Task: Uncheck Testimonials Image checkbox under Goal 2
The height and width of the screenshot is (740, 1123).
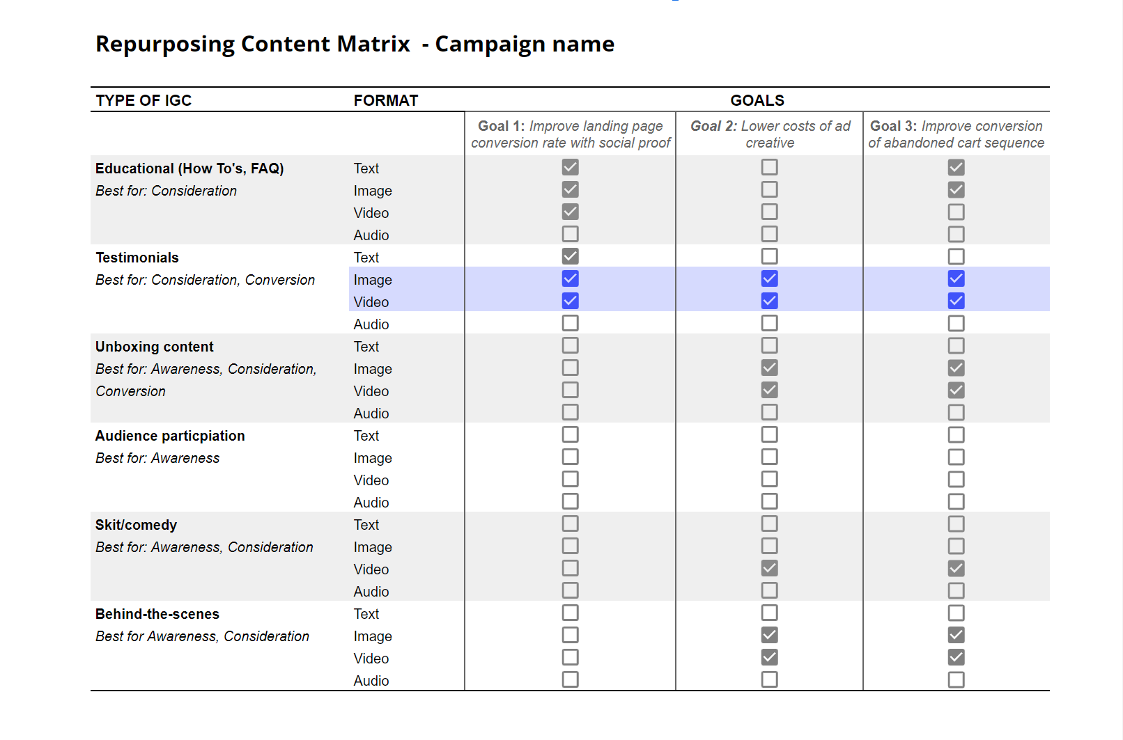Action: [769, 278]
